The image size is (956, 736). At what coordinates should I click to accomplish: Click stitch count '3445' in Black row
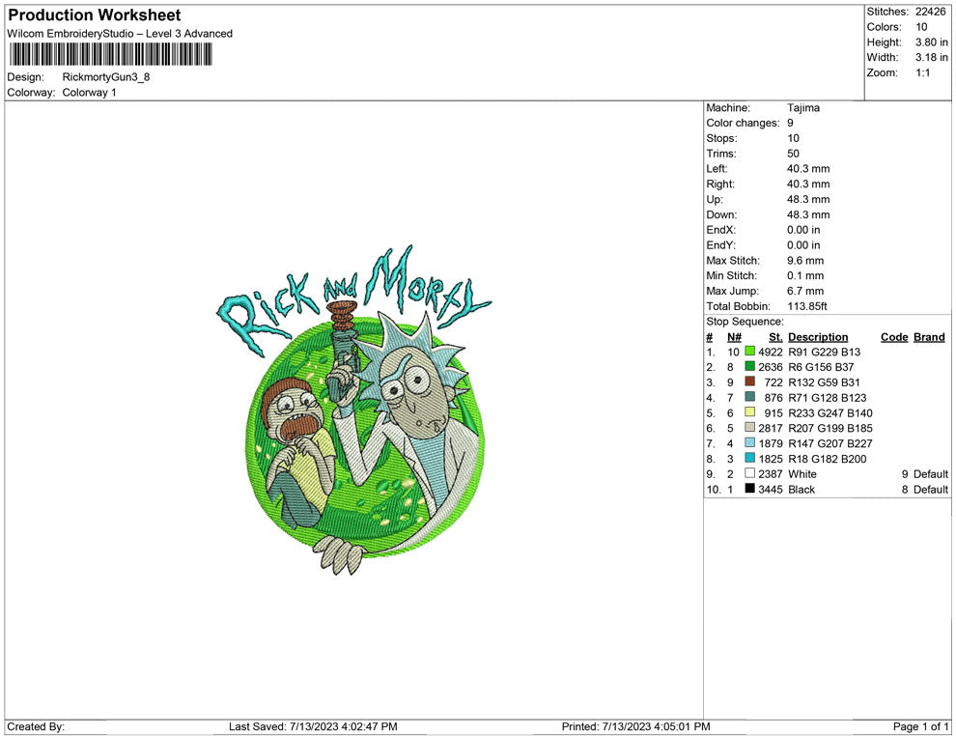pos(770,489)
